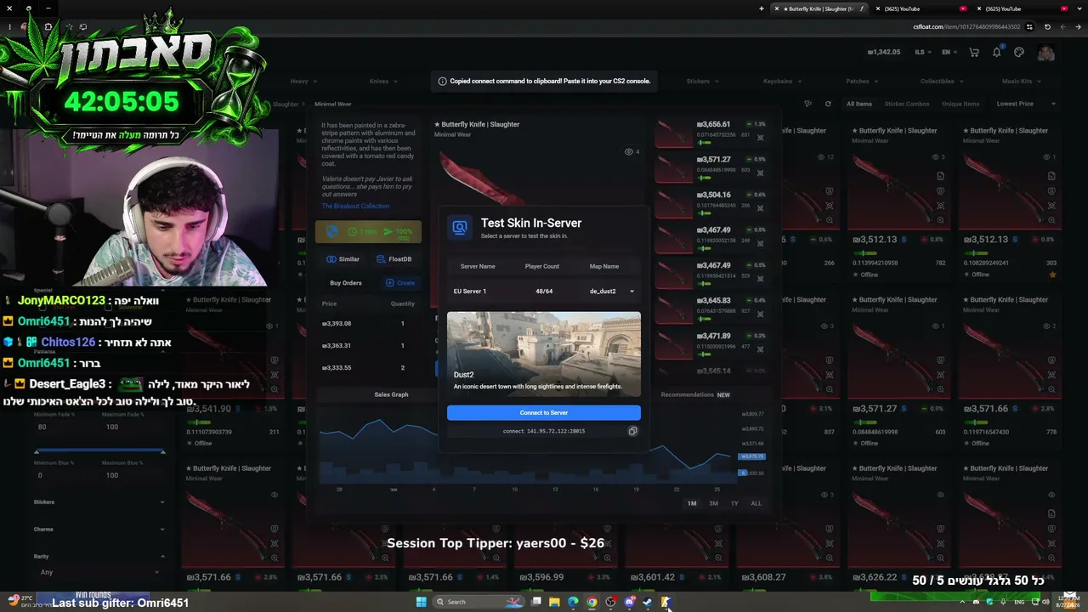Expand the Heavy category menu
This screenshot has width=1088, height=612.
pyautogui.click(x=303, y=82)
